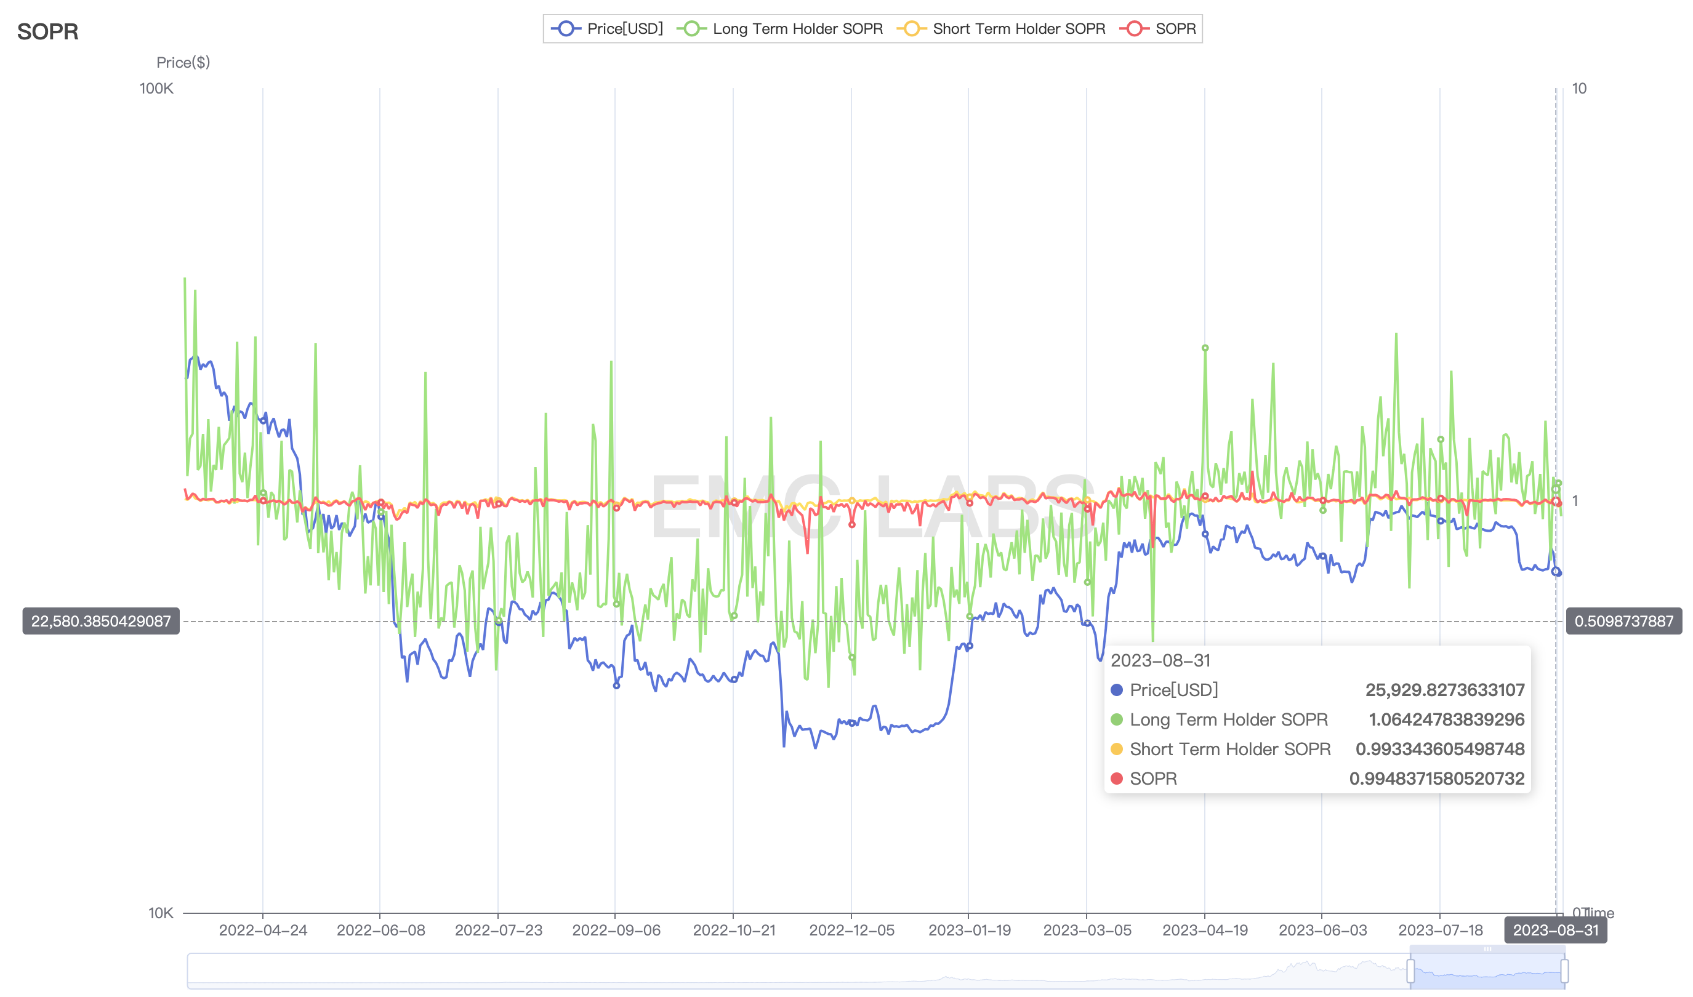Click the red SOPR legend circle icon

1134,29
